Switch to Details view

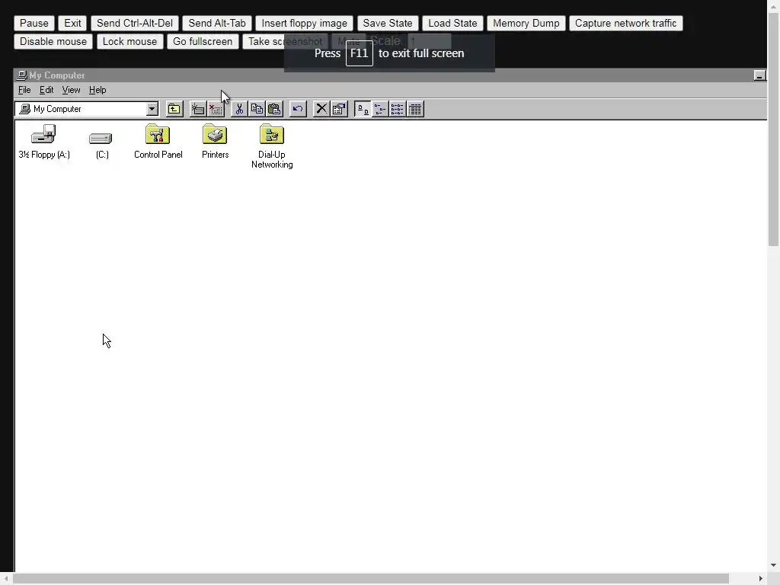[x=415, y=109]
